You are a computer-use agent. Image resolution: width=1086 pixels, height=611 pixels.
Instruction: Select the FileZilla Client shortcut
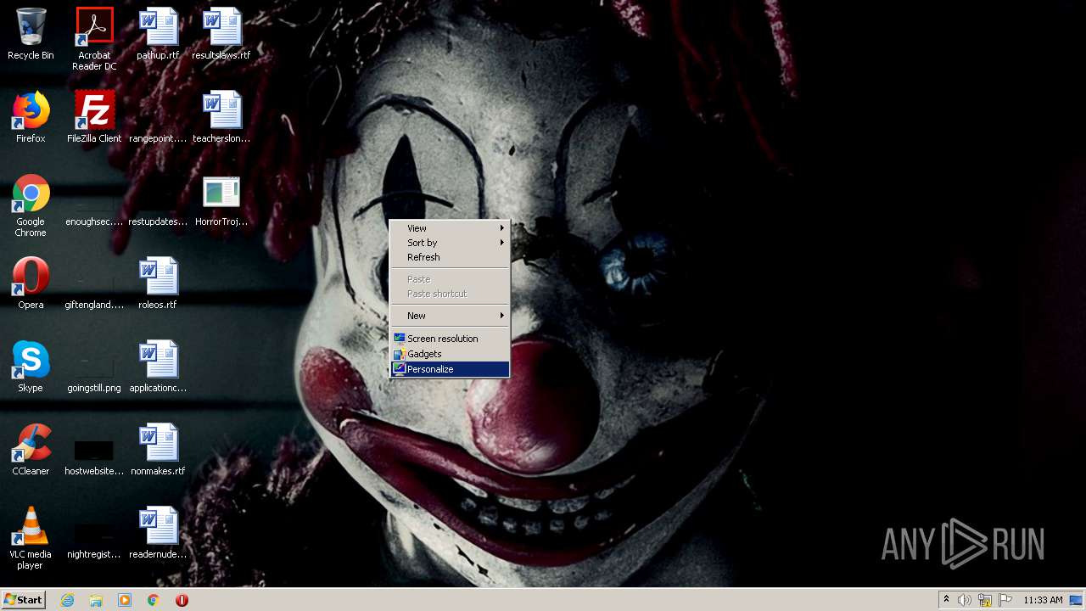pos(94,117)
